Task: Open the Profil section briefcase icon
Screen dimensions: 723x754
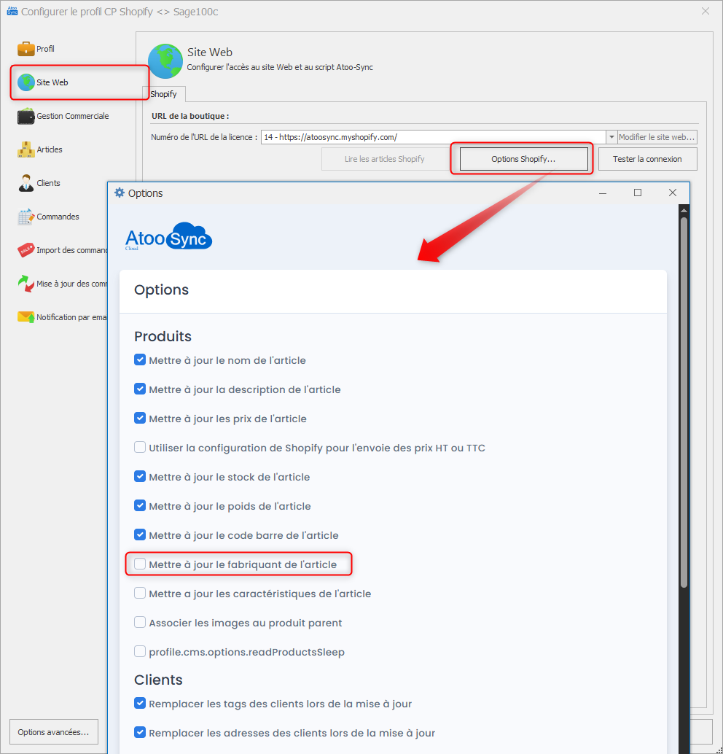Action: click(26, 49)
